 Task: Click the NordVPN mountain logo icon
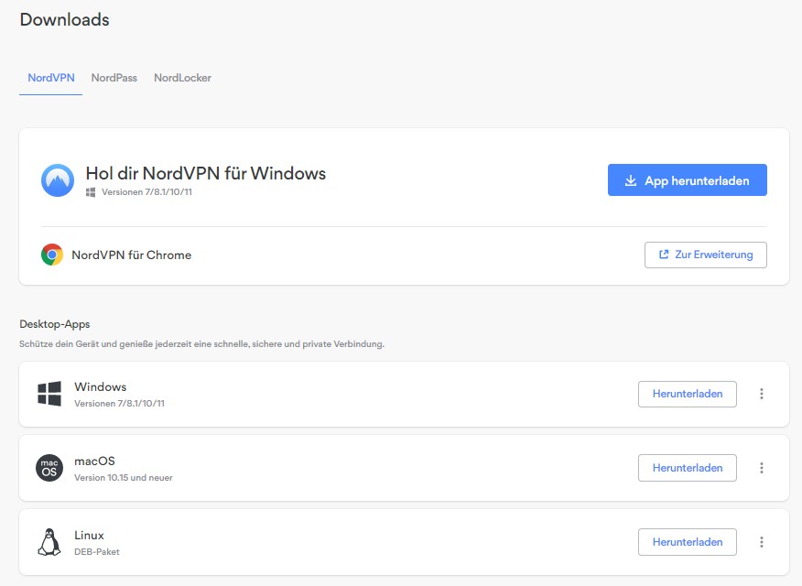(58, 180)
